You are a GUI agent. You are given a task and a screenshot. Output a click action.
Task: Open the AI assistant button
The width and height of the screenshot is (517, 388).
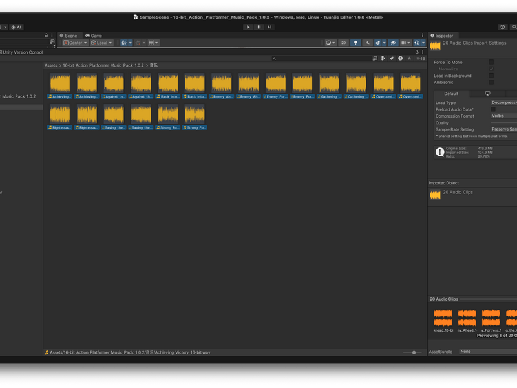click(16, 27)
